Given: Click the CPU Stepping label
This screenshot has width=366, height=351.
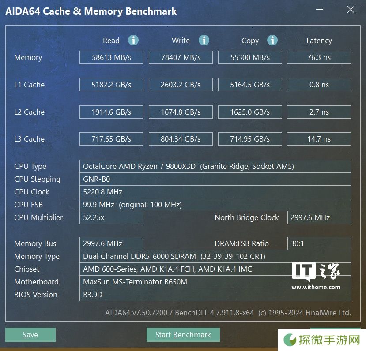Looking at the screenshot, I should click(37, 179).
